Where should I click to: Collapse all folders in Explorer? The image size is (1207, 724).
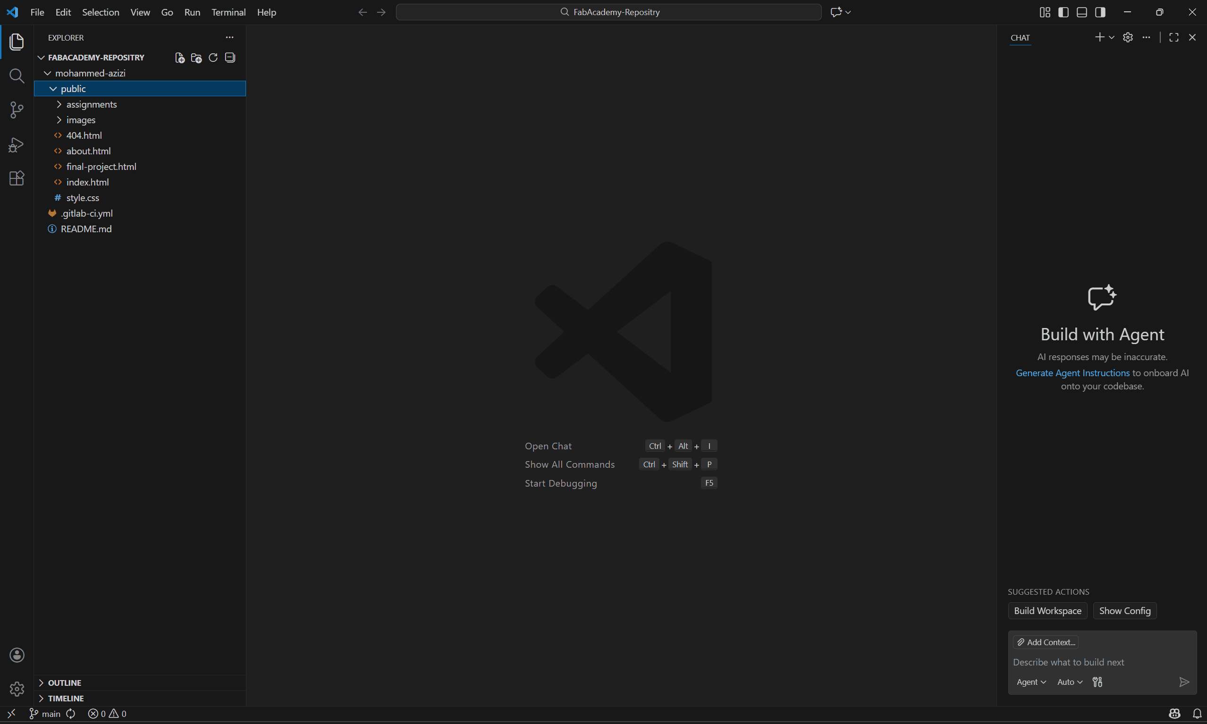(229, 57)
